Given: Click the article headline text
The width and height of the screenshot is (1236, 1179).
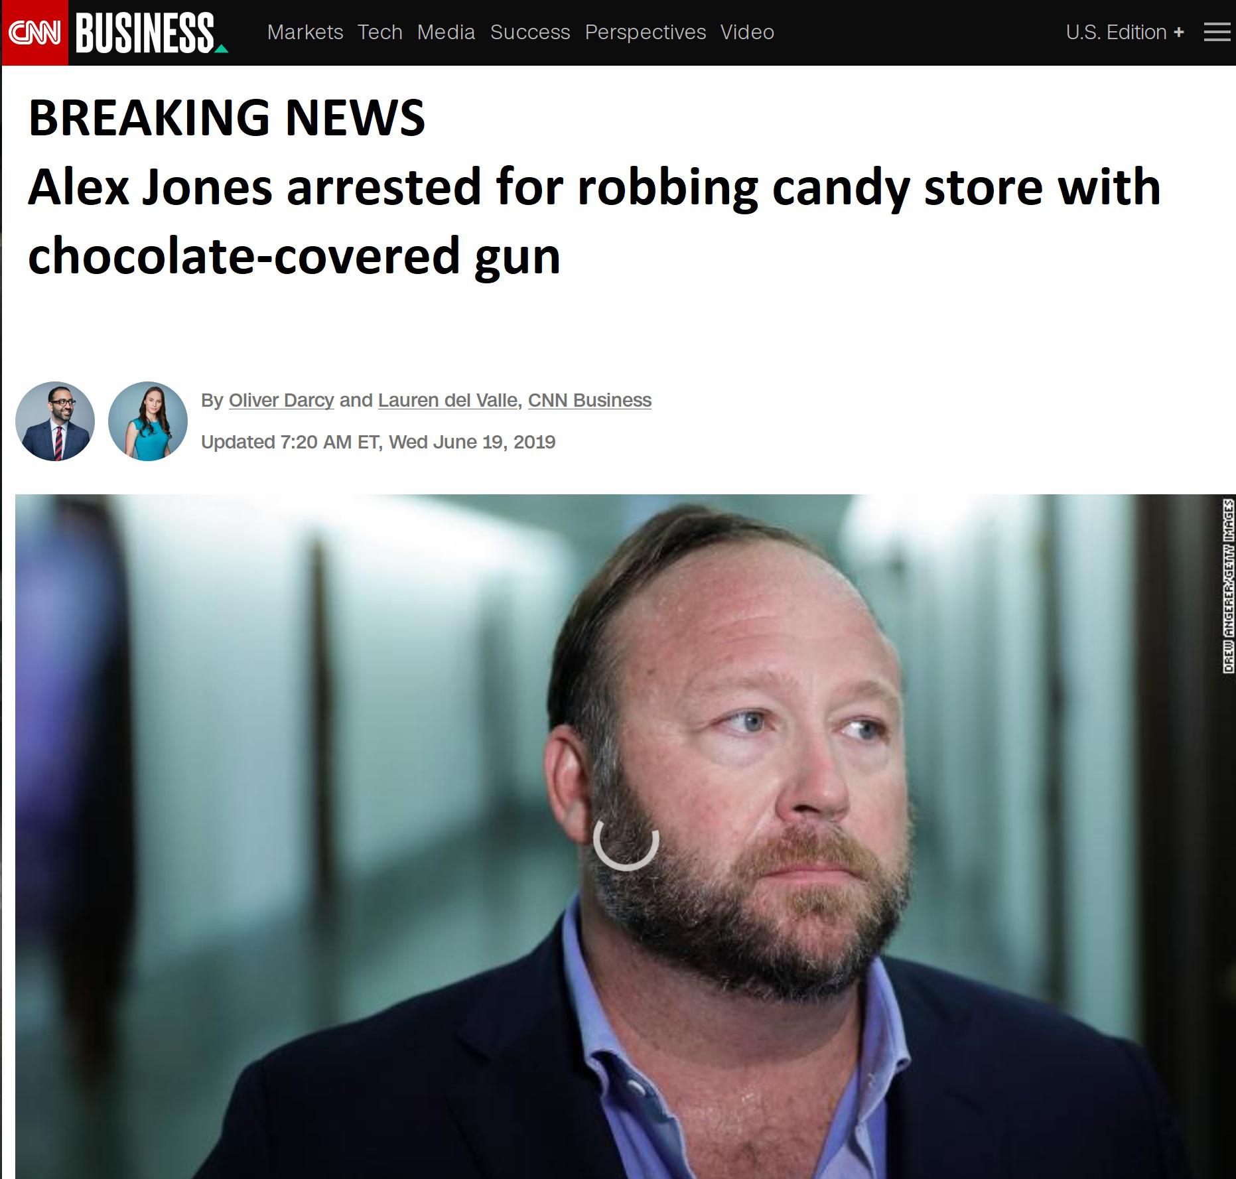Looking at the screenshot, I should (x=594, y=221).
